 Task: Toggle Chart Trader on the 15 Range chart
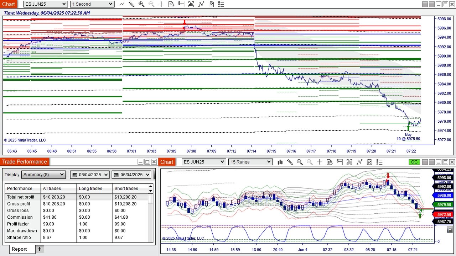[x=340, y=162]
